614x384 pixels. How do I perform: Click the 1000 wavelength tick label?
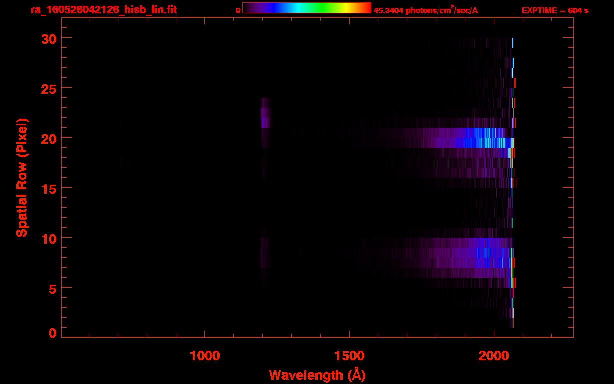click(205, 356)
